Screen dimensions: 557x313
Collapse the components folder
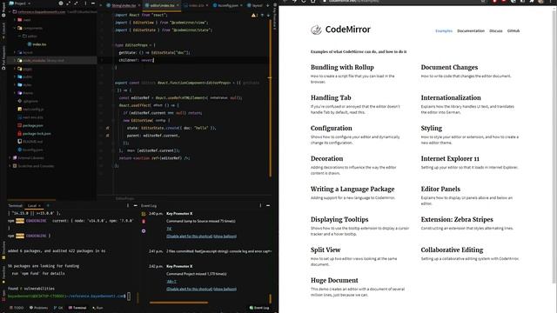15,28
